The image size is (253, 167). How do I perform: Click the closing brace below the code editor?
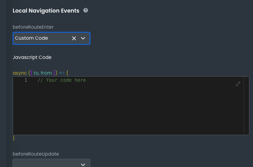click(x=14, y=138)
